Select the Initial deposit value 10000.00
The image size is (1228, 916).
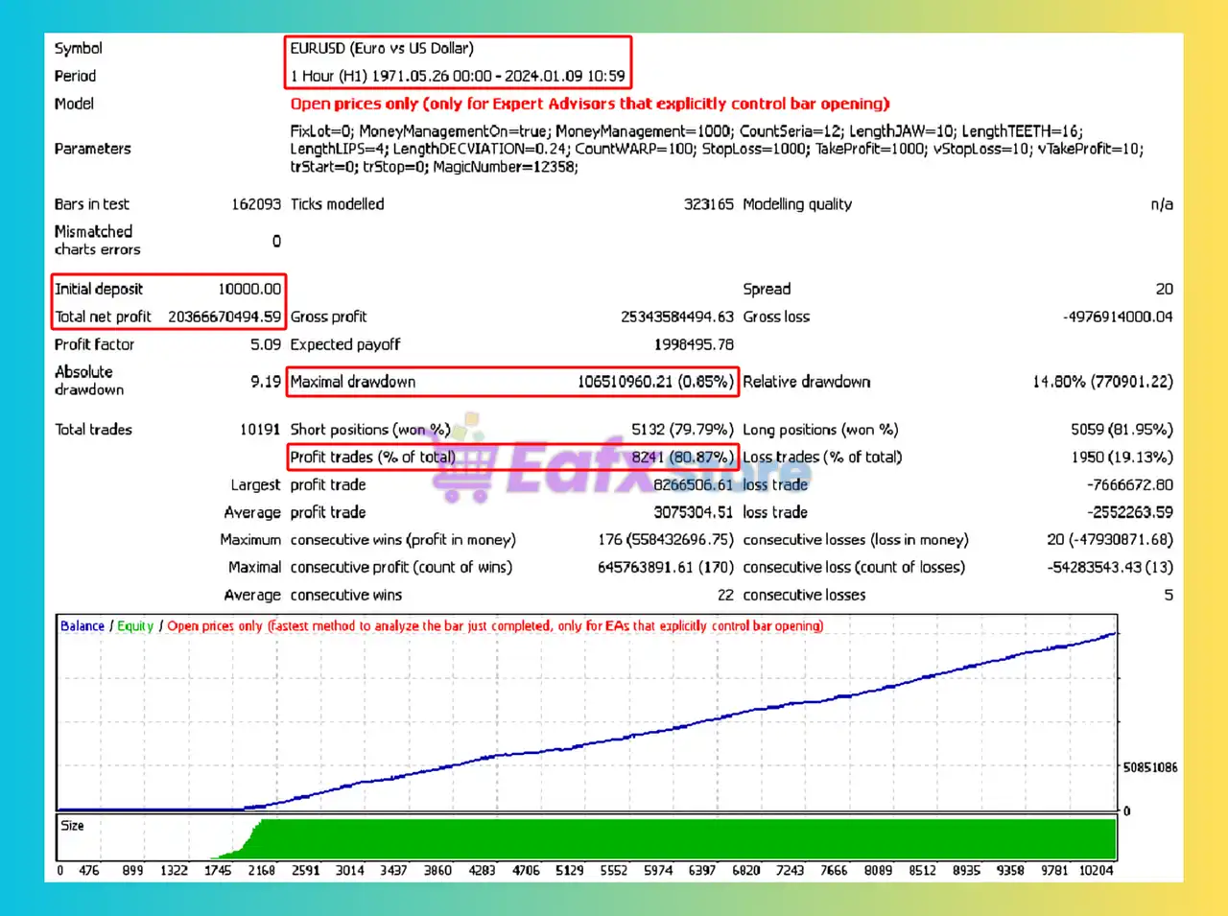click(x=249, y=289)
